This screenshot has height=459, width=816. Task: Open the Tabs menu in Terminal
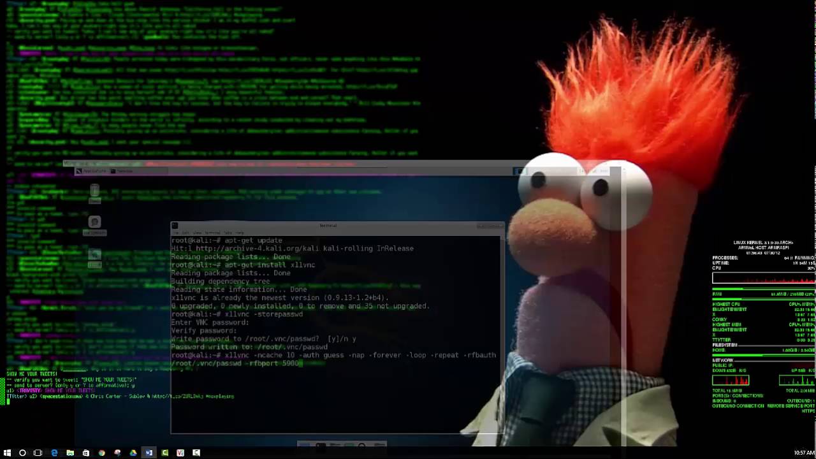(228, 233)
